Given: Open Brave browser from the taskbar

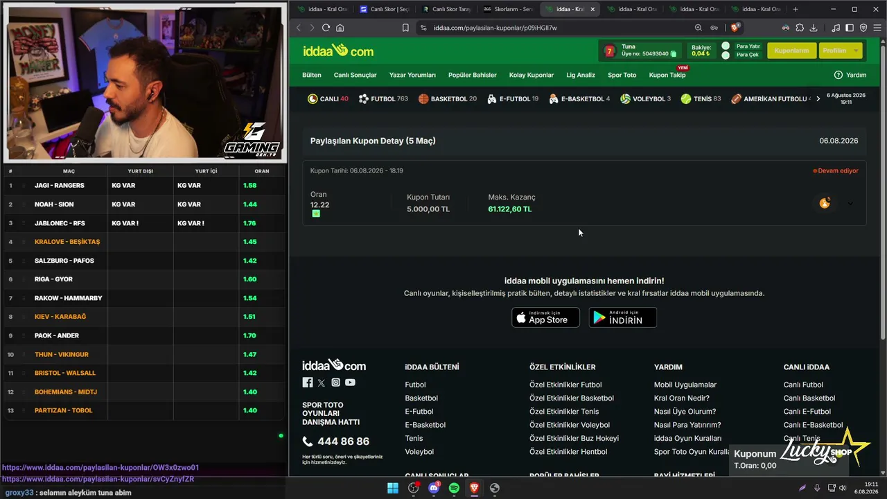Looking at the screenshot, I should pyautogui.click(x=474, y=488).
